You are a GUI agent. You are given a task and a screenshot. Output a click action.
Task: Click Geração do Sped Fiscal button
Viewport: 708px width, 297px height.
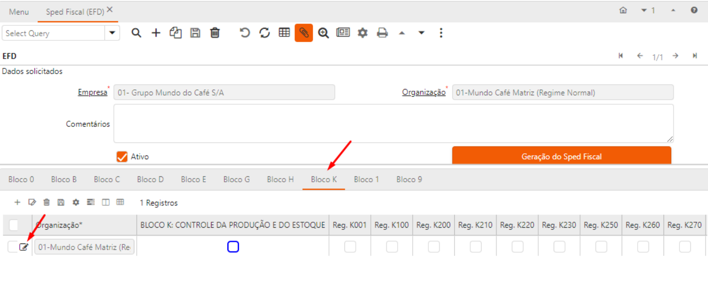562,156
